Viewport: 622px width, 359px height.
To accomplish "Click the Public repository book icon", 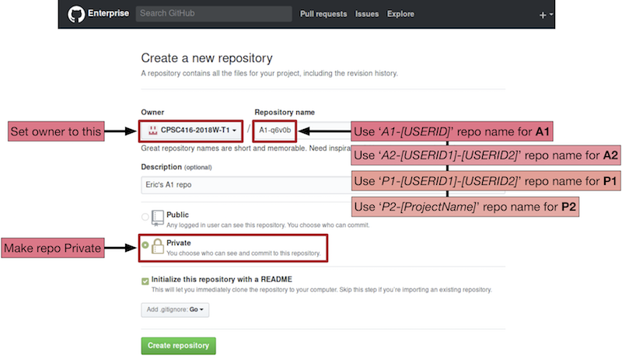I will point(158,218).
